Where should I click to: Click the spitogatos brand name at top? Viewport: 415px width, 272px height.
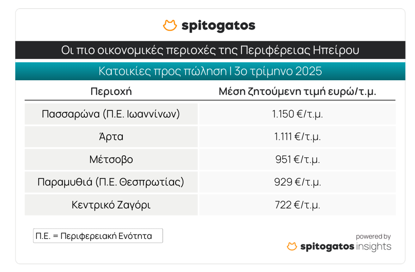pyautogui.click(x=218, y=25)
